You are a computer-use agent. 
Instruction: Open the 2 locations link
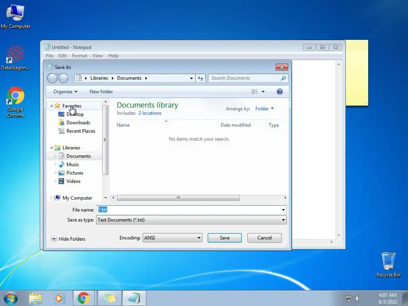click(x=150, y=113)
